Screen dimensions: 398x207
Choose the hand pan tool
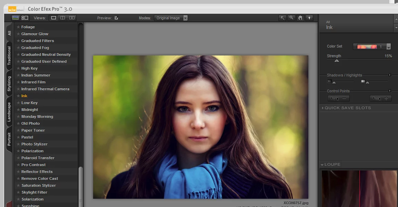coord(300,18)
